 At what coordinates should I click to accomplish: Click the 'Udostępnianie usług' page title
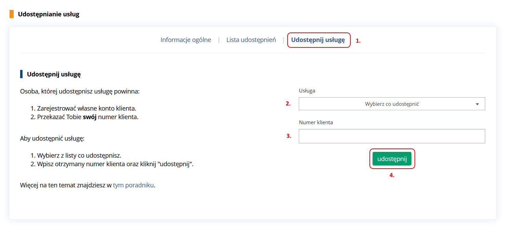pyautogui.click(x=48, y=14)
